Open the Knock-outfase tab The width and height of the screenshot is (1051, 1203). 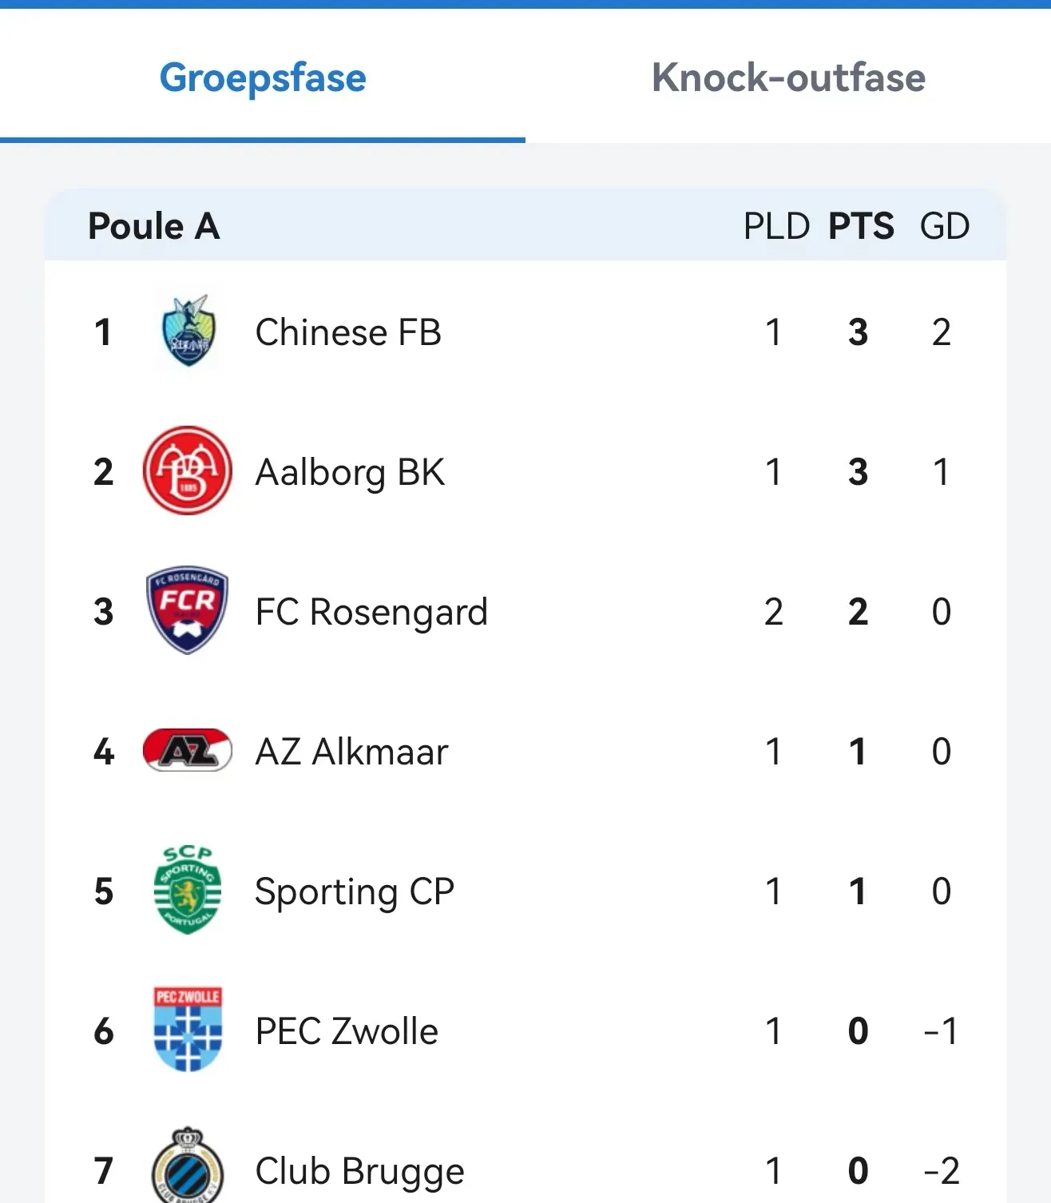tap(788, 78)
